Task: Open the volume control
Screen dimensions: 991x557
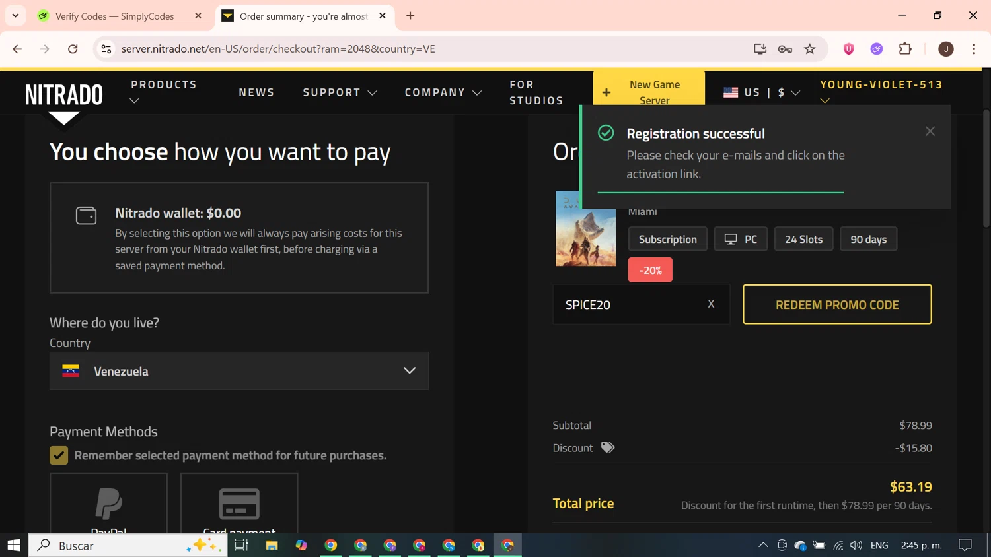Action: point(856,545)
